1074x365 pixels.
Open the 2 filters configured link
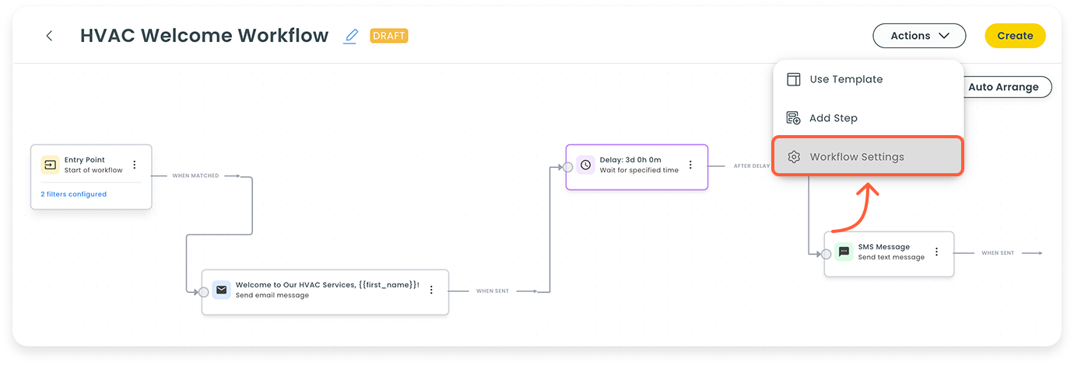(x=74, y=194)
